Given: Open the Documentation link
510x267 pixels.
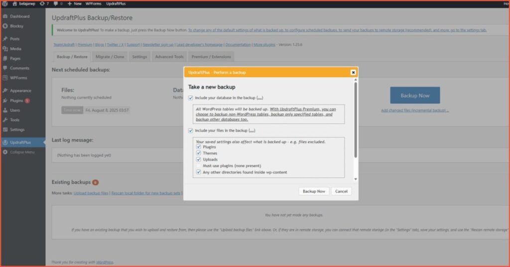Looking at the screenshot, I should (x=238, y=45).
